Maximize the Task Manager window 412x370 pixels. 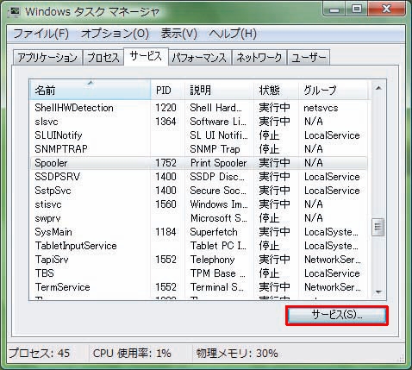(x=357, y=9)
